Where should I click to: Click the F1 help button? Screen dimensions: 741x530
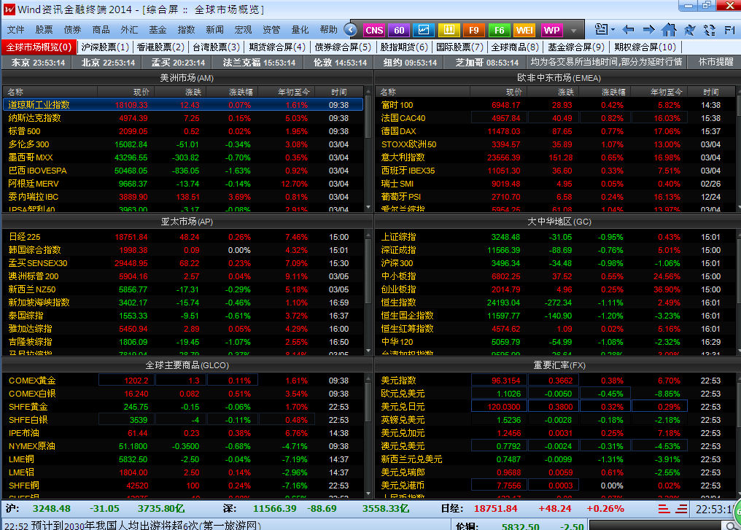pyautogui.click(x=729, y=30)
